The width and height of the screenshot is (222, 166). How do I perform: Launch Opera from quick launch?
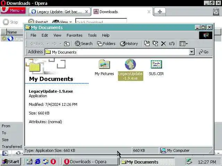pos(53,162)
